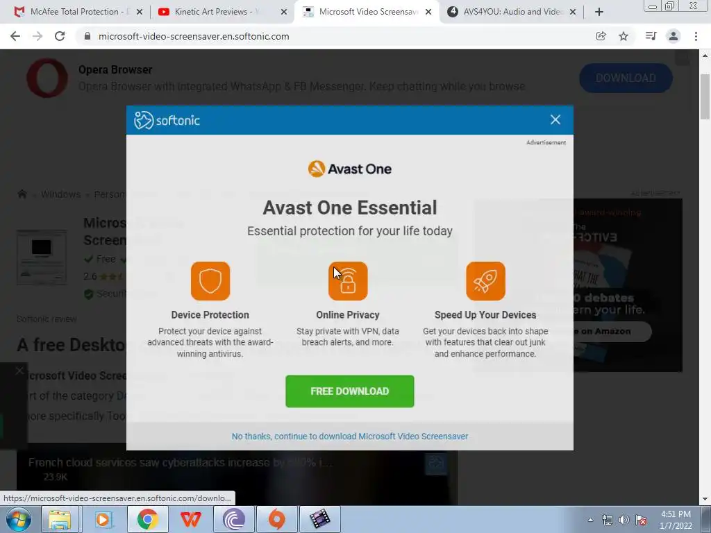Image resolution: width=711 pixels, height=533 pixels.
Task: Click the green FREE DOWNLOAD button
Action: (350, 391)
